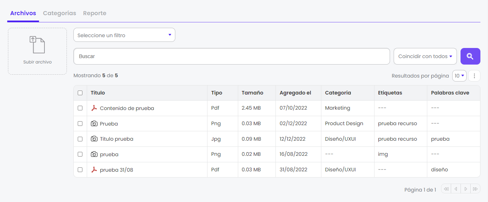
Task: Sort by the Tamaño column header
Action: pyautogui.click(x=252, y=93)
